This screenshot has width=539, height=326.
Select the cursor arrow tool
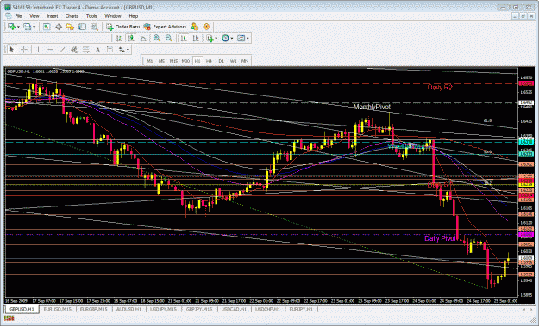(x=12, y=50)
